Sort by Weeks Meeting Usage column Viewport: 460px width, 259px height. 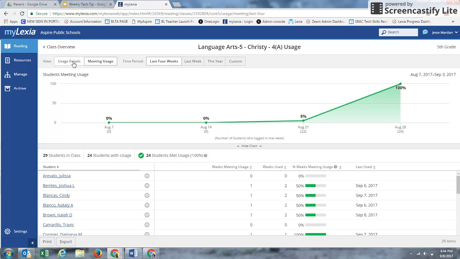pos(232,167)
